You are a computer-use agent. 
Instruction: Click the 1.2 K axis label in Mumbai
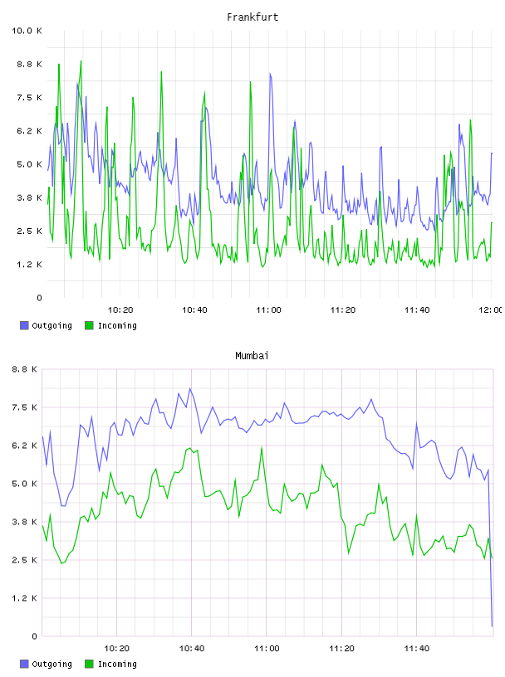click(x=25, y=598)
